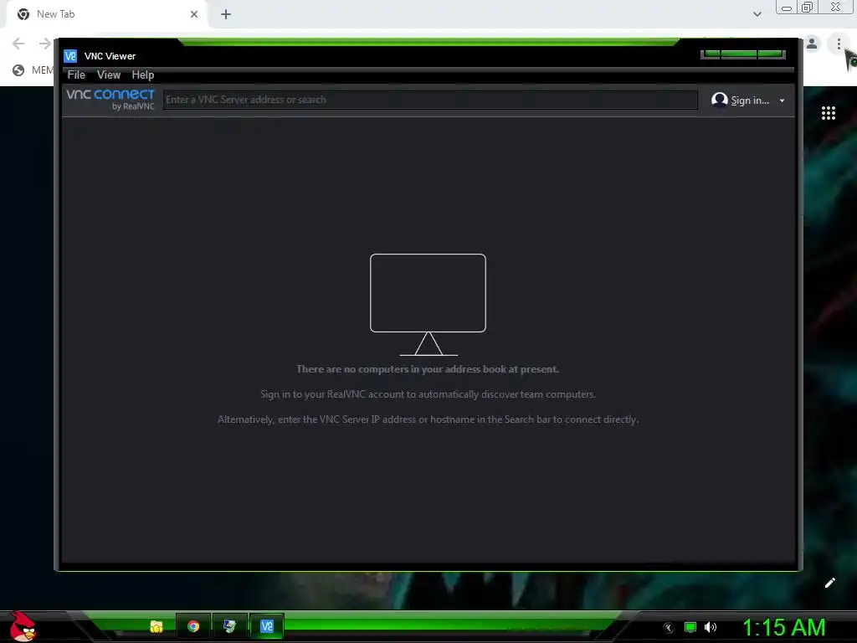Restore down the Chrome window
The height and width of the screenshot is (643, 857).
[808, 8]
